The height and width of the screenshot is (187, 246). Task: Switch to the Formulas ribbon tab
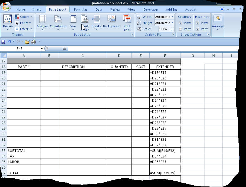[x=81, y=9]
